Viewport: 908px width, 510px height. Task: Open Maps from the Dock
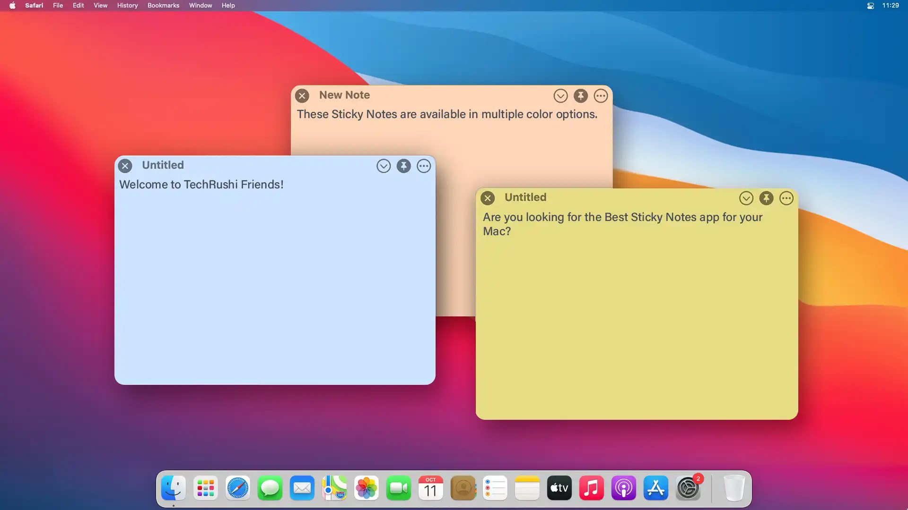point(334,488)
